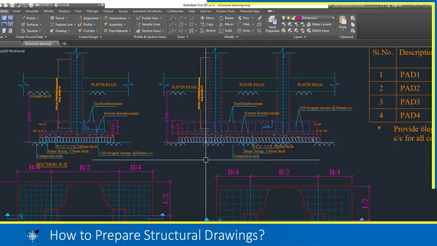Viewport: 437px width, 246px height.
Task: Toggle the layer lock padlock icon
Action: (x=293, y=18)
